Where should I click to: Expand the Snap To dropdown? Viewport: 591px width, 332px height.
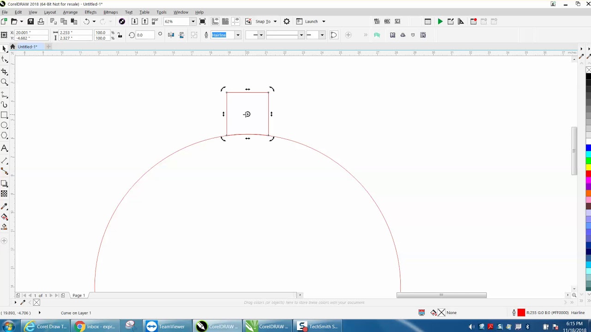(275, 22)
